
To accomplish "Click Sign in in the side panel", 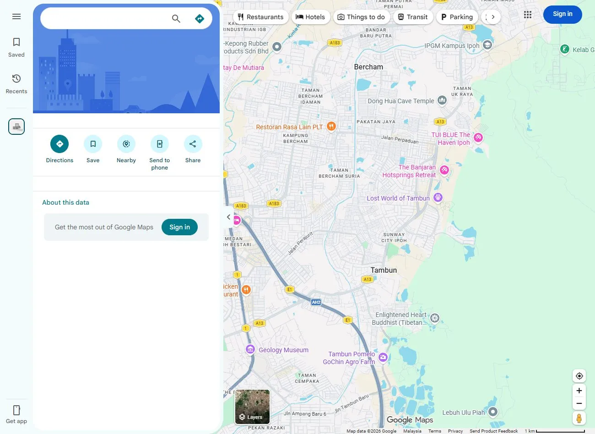I will click(x=179, y=227).
